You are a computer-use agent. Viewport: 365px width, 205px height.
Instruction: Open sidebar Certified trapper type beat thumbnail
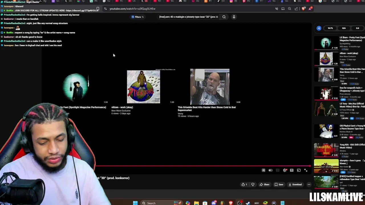tap(326, 182)
